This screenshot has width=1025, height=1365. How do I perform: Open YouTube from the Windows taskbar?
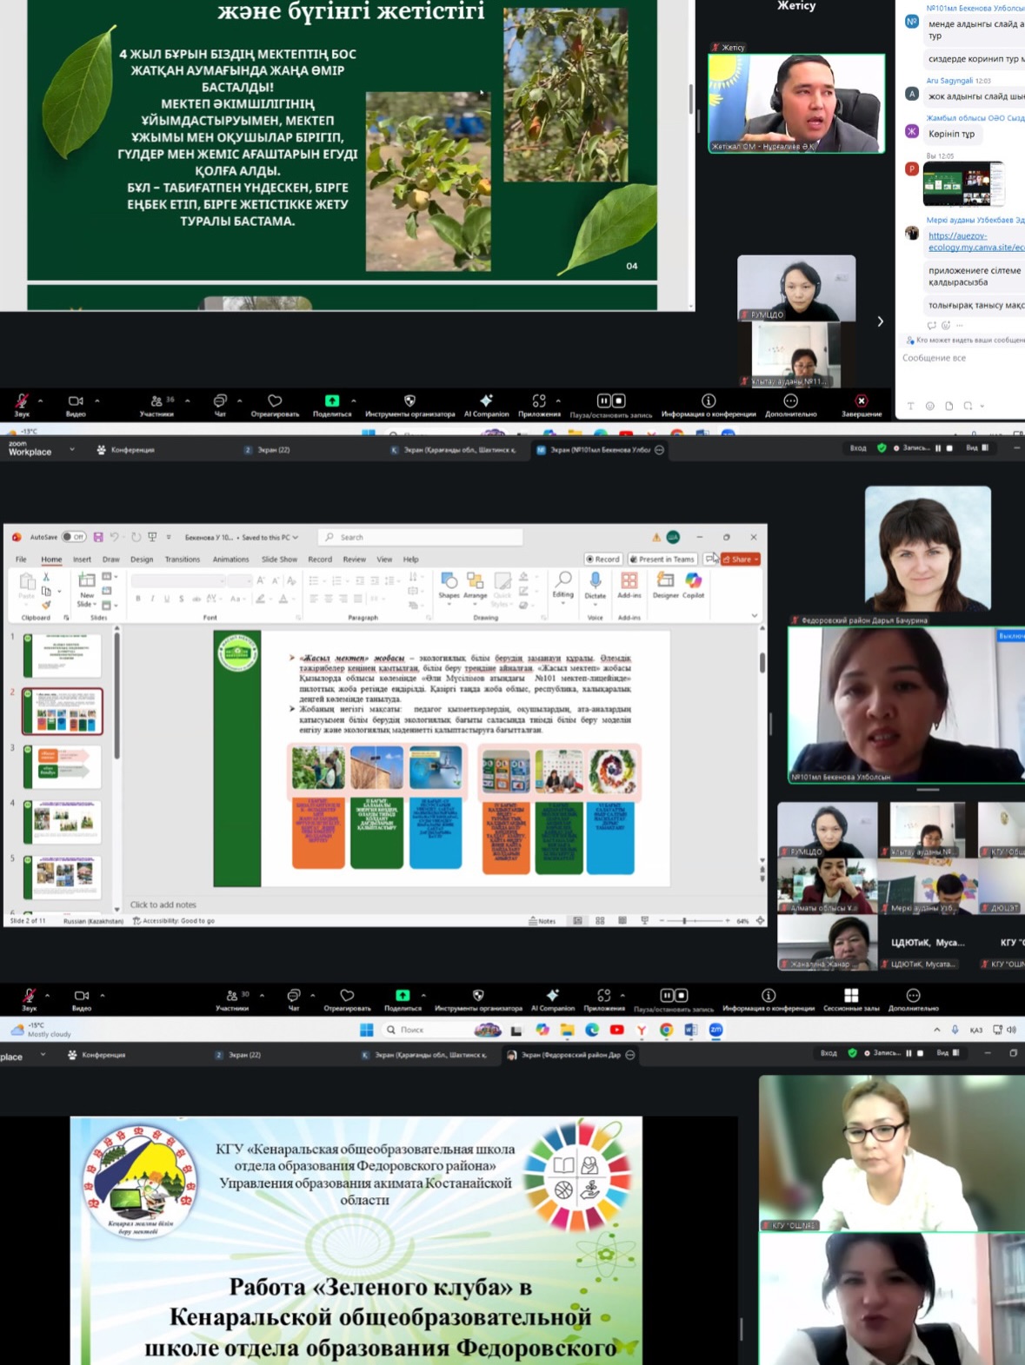tap(616, 1030)
